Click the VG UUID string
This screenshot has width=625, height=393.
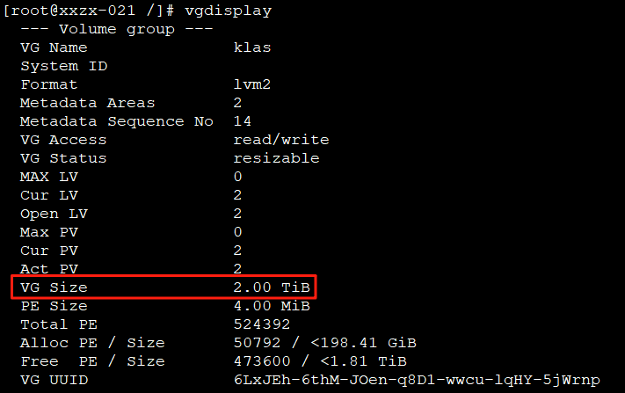click(417, 380)
